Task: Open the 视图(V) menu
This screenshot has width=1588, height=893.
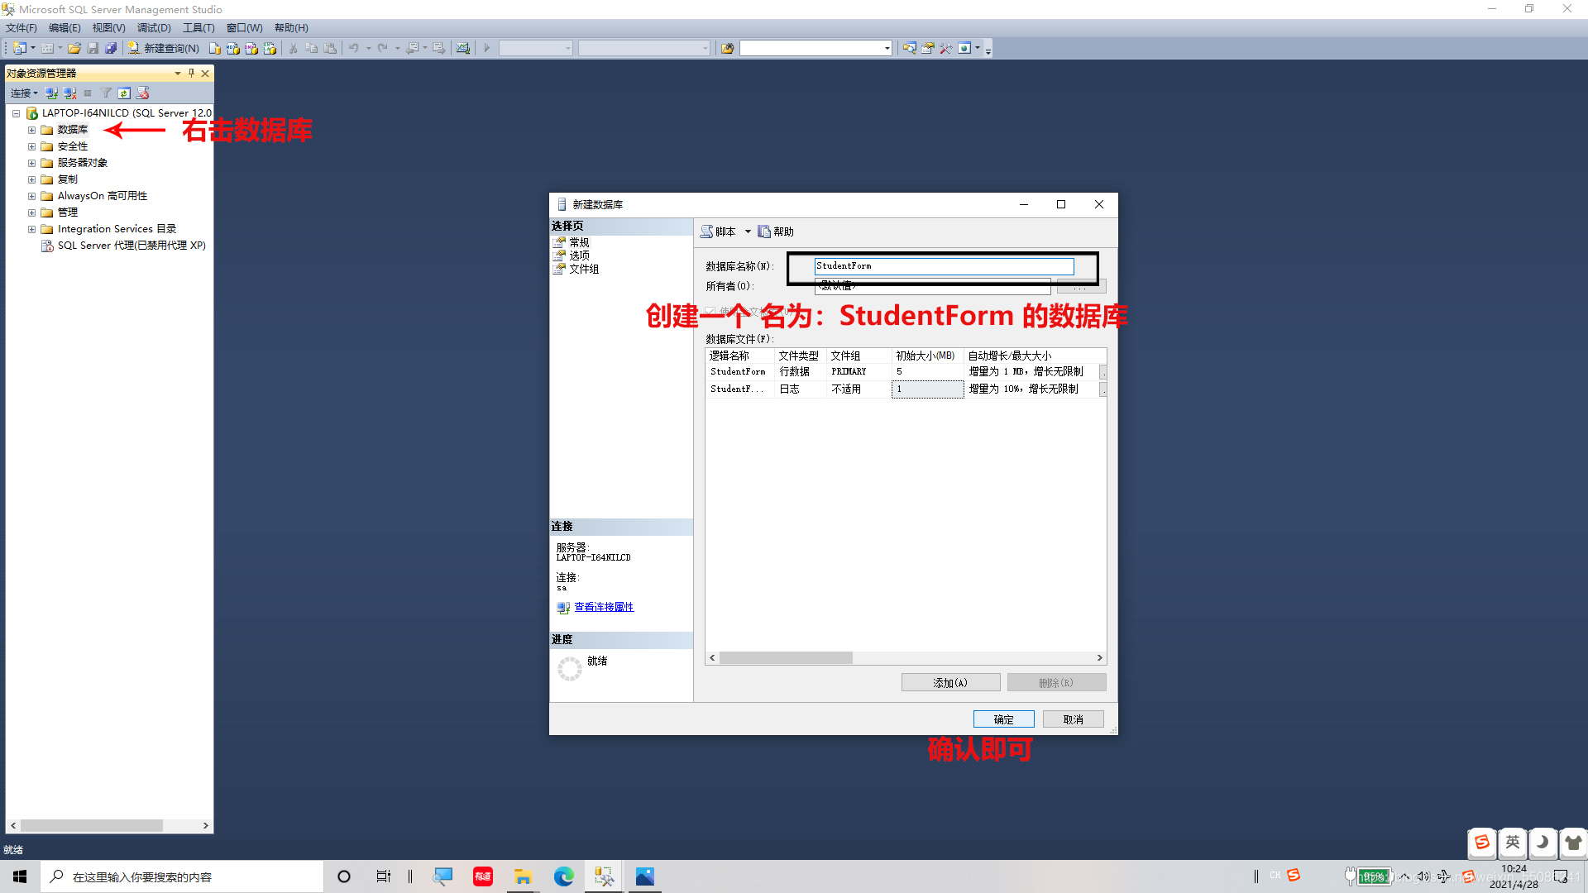Action: pos(108,28)
